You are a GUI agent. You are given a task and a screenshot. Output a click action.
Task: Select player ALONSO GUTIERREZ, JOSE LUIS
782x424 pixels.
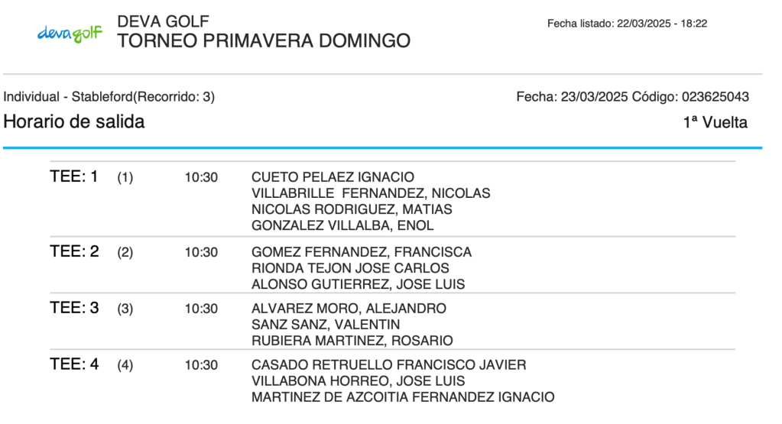tap(358, 284)
